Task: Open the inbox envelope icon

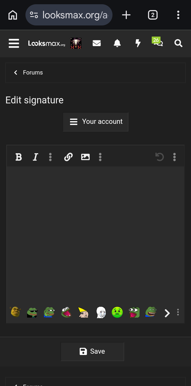Action: tap(97, 43)
